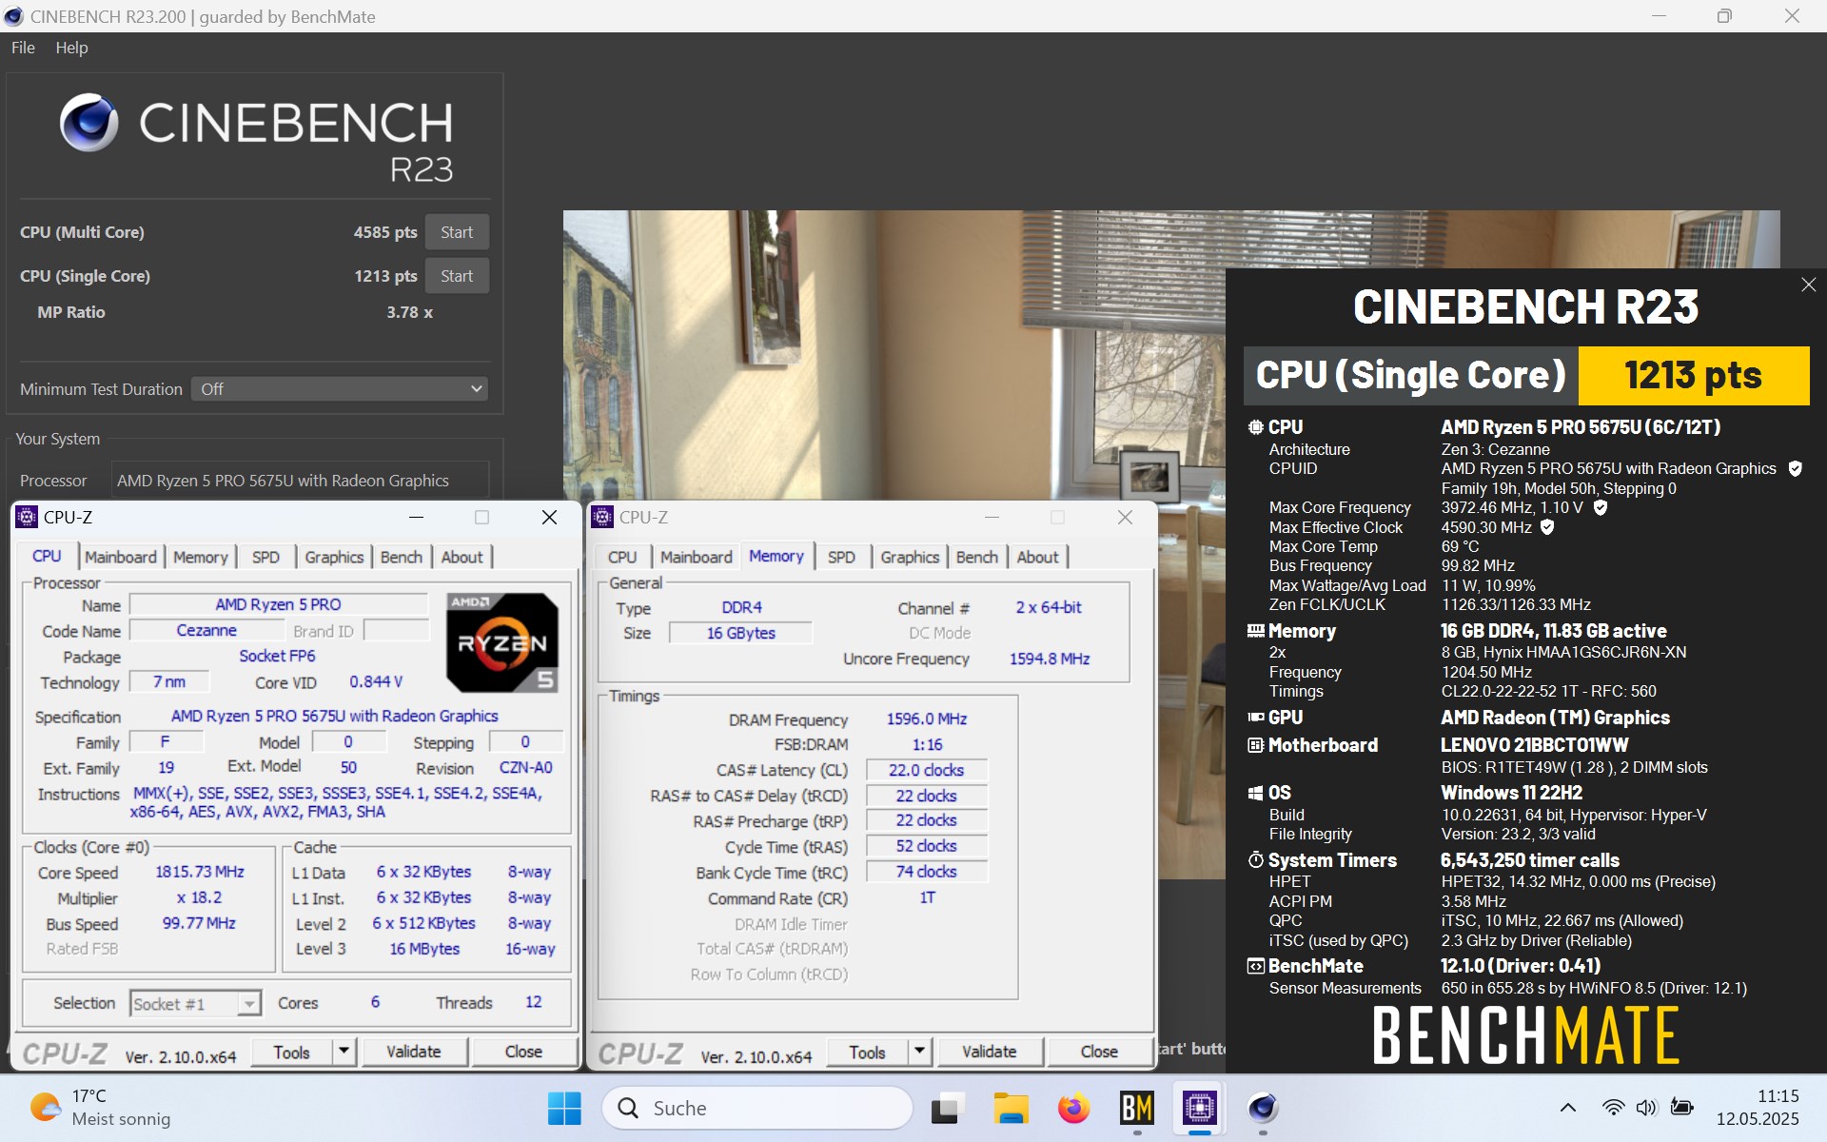Click the Close button in the right CPU-Z window
Screen dimensions: 1827x1142
pos(1099,1052)
